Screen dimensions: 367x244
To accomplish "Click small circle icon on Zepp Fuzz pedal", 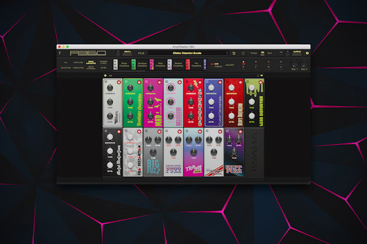I will (227, 131).
